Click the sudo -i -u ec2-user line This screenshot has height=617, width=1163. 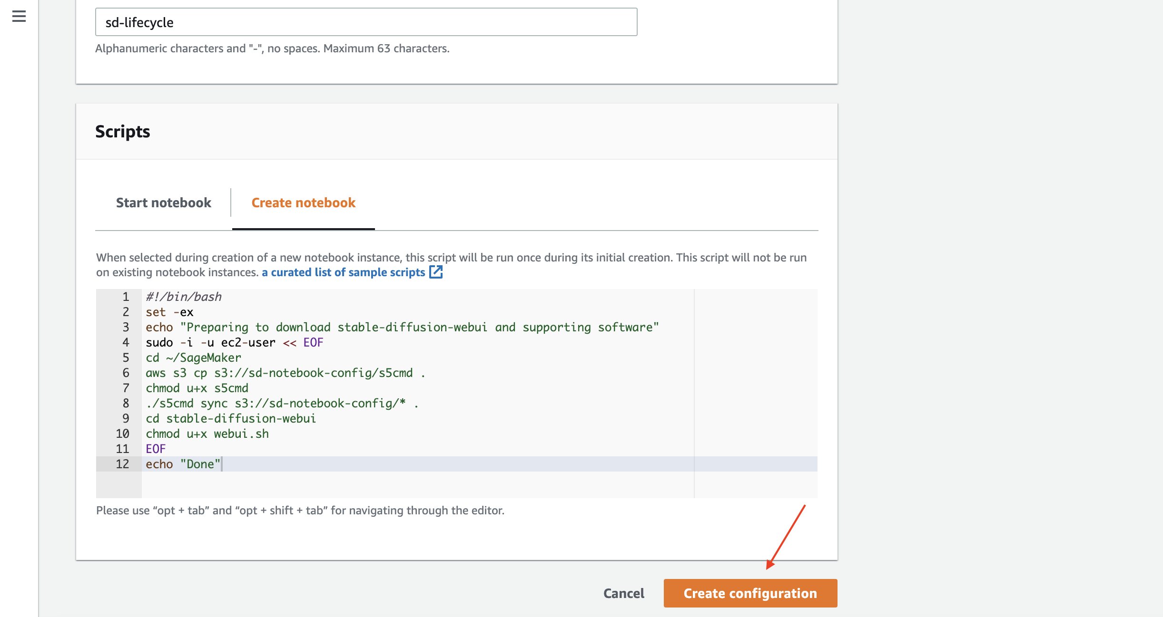pyautogui.click(x=234, y=342)
